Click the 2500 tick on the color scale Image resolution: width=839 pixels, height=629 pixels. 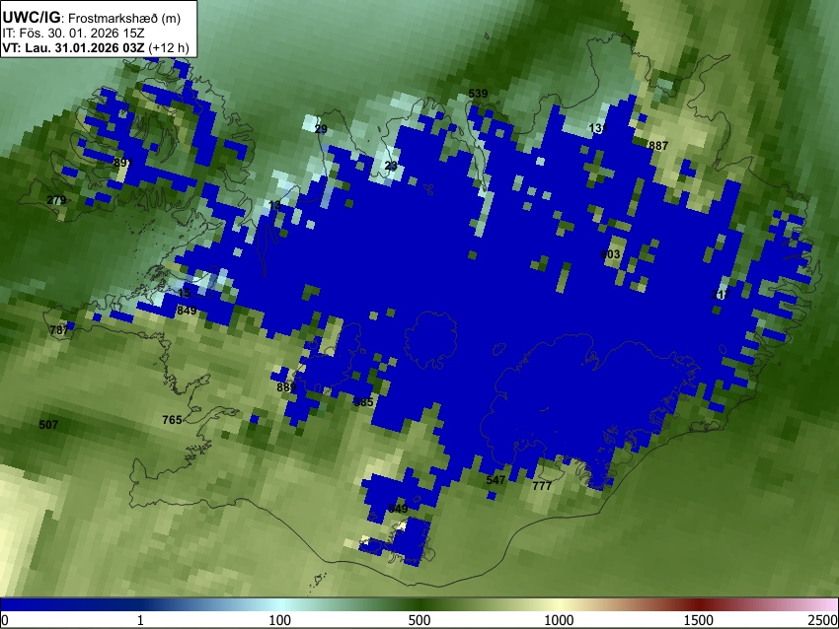[x=823, y=620]
